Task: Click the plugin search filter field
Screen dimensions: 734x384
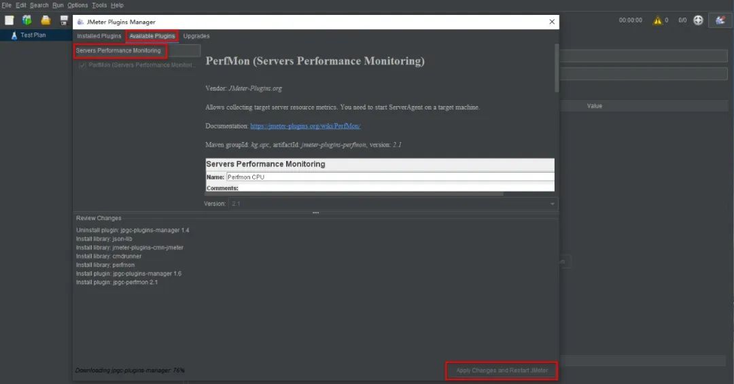Action: tap(136, 50)
